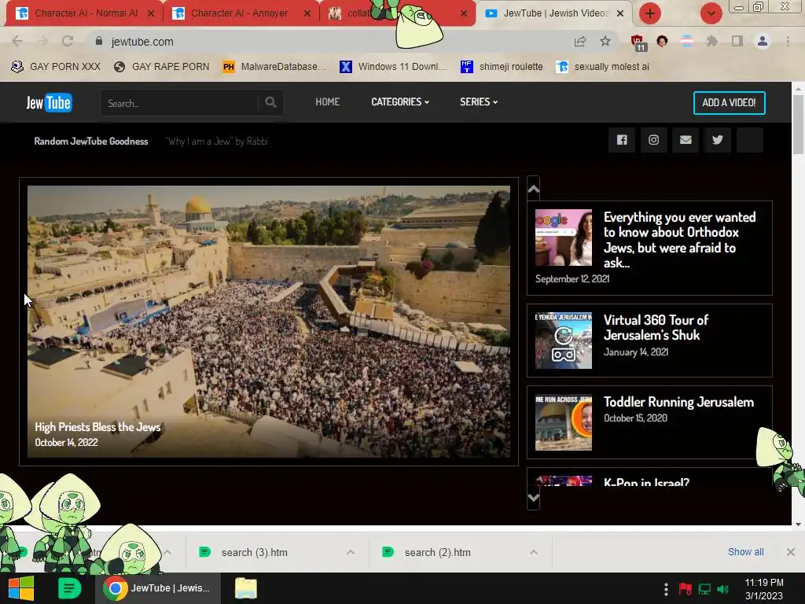Screen dimensions: 805x604
Task: Open JewTube's Twitter icon
Action: point(718,140)
